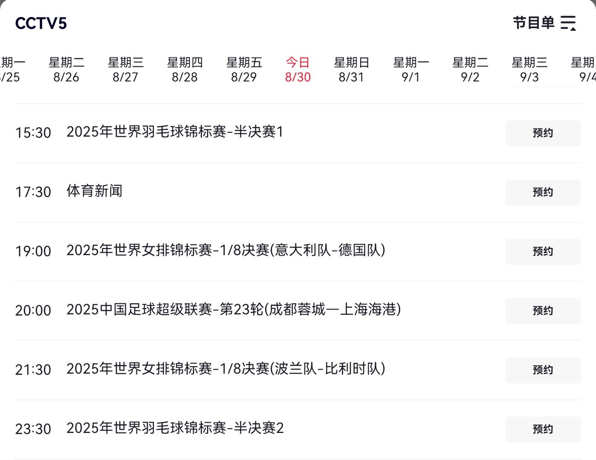Reserve the 19:00 Italy-Germany volleyball match
Screen dimensions: 596x460
[543, 251]
